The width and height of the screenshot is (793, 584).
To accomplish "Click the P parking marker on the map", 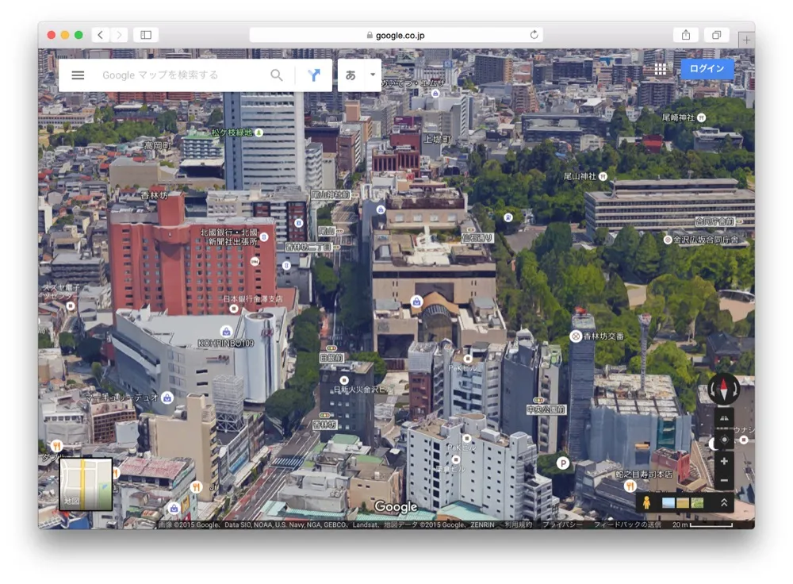I will pyautogui.click(x=565, y=463).
